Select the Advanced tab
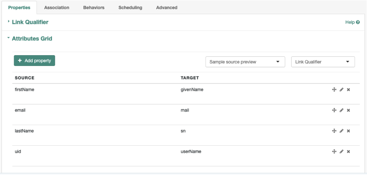 coord(167,8)
